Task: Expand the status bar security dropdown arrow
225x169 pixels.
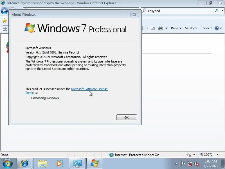Action: point(194,155)
